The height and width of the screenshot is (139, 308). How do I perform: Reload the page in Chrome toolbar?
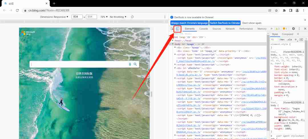tap(17, 11)
